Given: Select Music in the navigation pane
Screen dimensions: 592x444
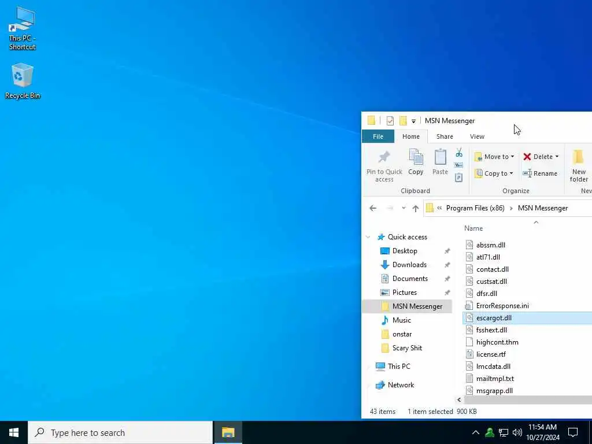Looking at the screenshot, I should pos(401,320).
